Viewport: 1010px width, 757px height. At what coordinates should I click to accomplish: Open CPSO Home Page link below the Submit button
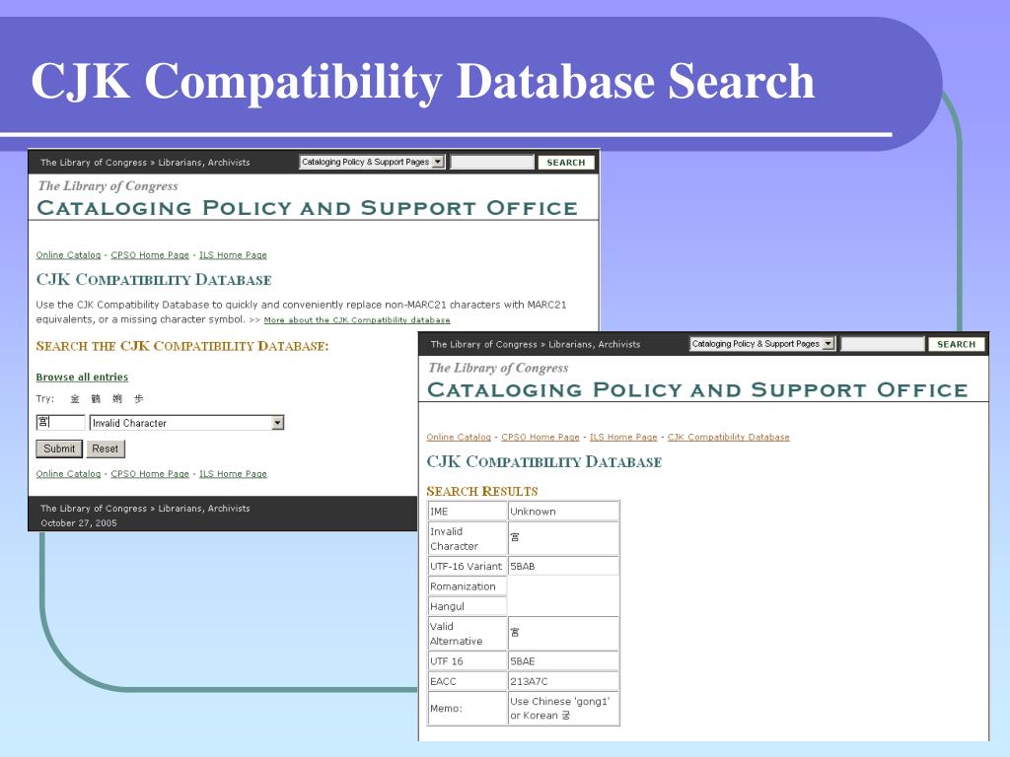point(150,474)
